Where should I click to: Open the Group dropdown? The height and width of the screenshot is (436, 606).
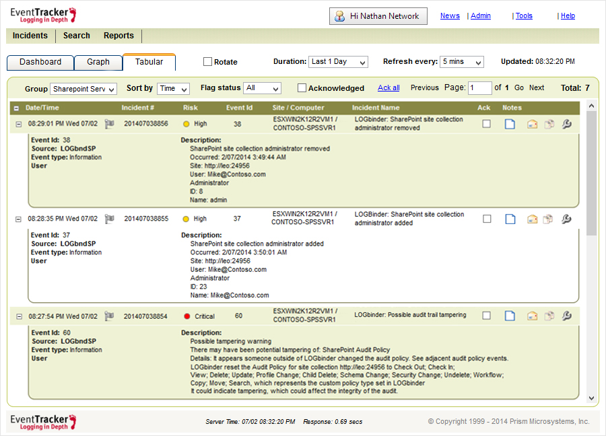83,89
